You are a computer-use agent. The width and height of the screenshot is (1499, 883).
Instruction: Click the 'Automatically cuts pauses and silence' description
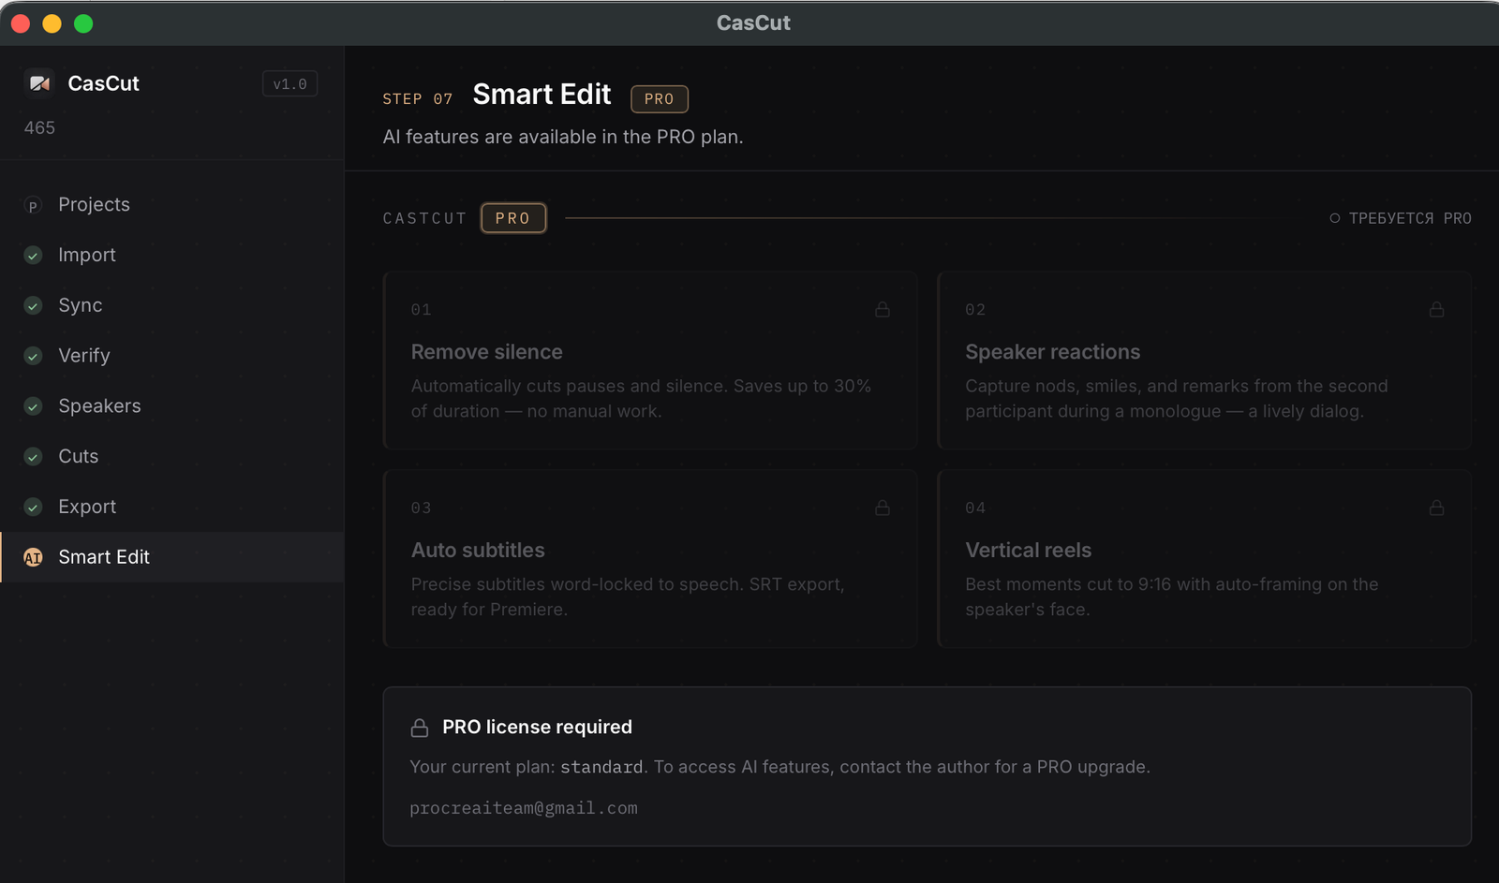[641, 399]
